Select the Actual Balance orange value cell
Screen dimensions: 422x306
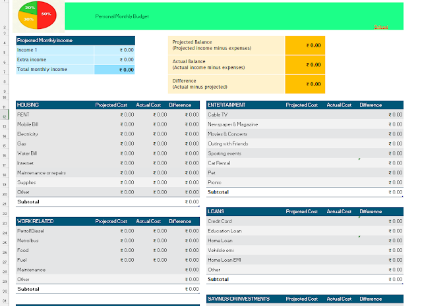(x=305, y=64)
